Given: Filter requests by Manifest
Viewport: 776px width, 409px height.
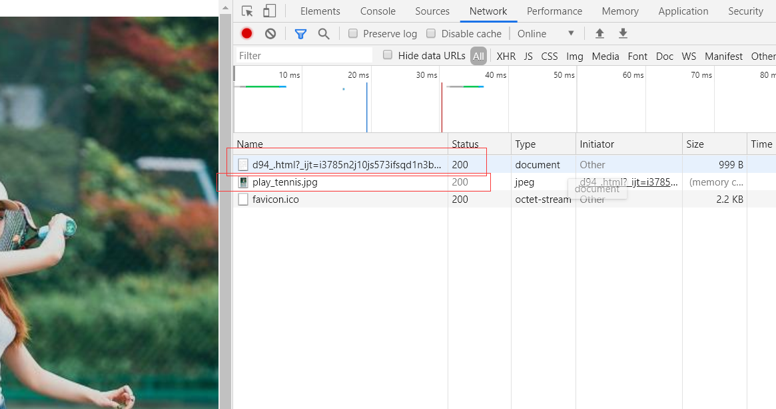Looking at the screenshot, I should click(723, 57).
